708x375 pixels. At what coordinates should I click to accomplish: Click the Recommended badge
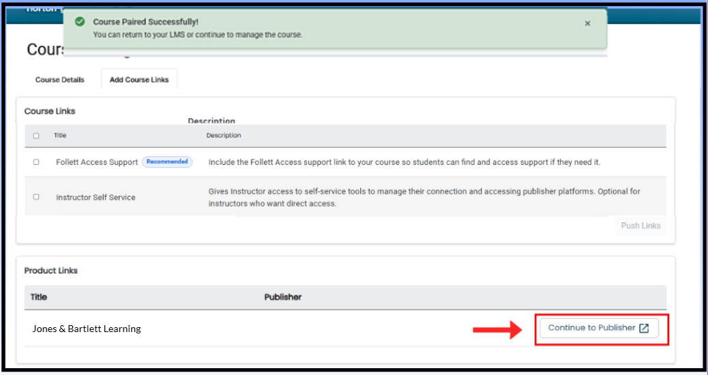[x=167, y=162]
